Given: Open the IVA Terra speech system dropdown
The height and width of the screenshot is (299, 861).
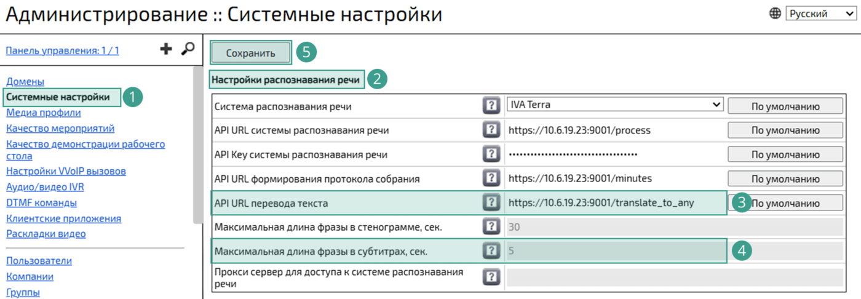Looking at the screenshot, I should 615,105.
